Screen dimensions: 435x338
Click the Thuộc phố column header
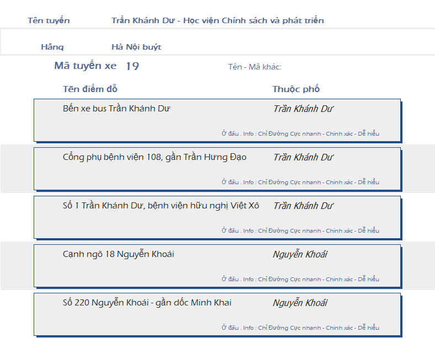(x=296, y=89)
